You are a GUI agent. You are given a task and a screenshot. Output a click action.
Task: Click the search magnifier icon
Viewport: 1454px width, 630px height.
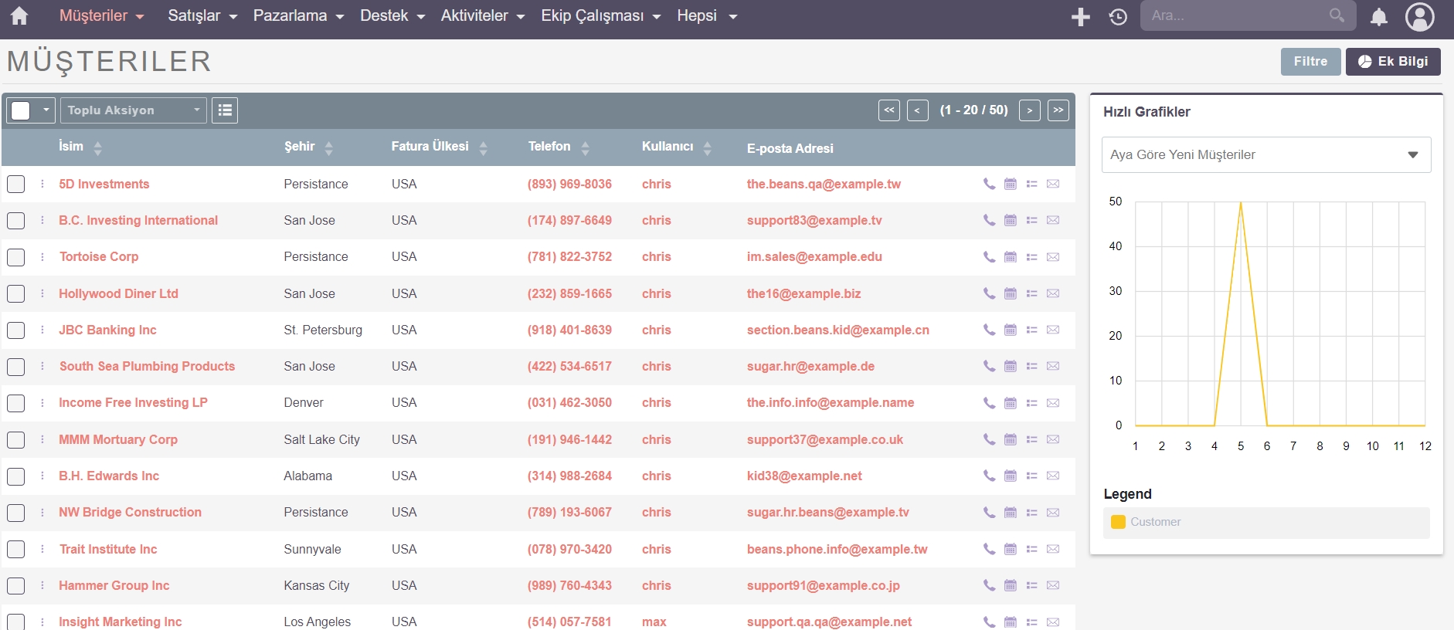tap(1337, 15)
